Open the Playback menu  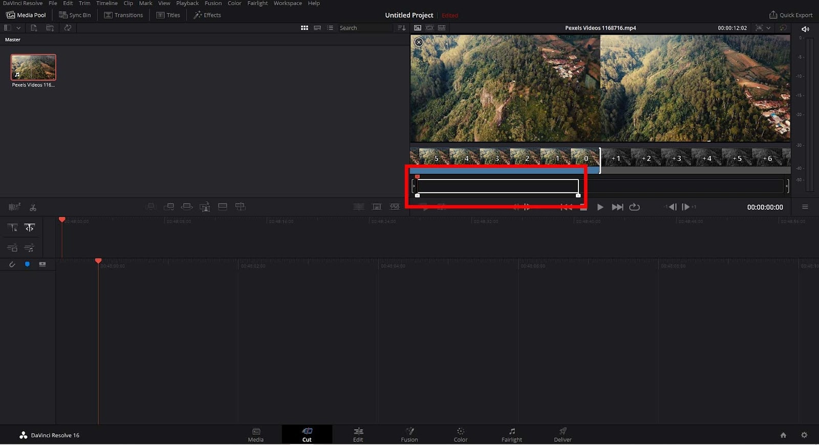(x=187, y=3)
